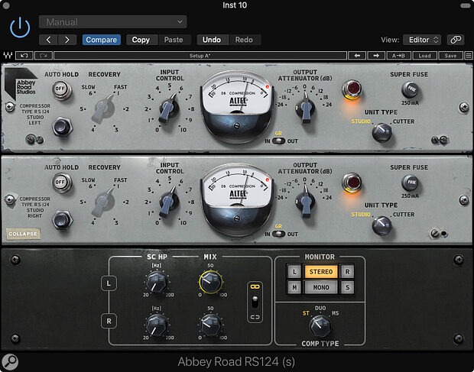474x372 pixels.
Task: Toggle the Compare button
Action: click(x=101, y=40)
